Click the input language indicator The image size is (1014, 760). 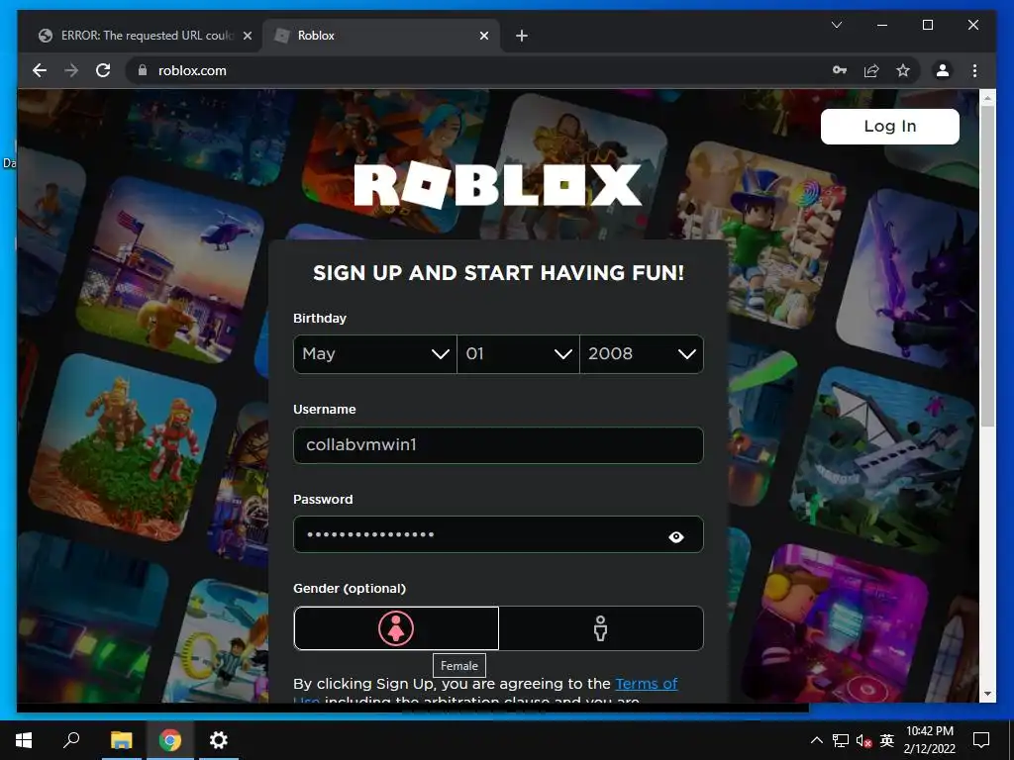(887, 740)
